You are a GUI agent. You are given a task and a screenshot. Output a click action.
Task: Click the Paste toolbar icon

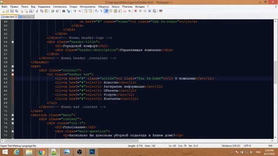pyautogui.click(x=46, y=11)
